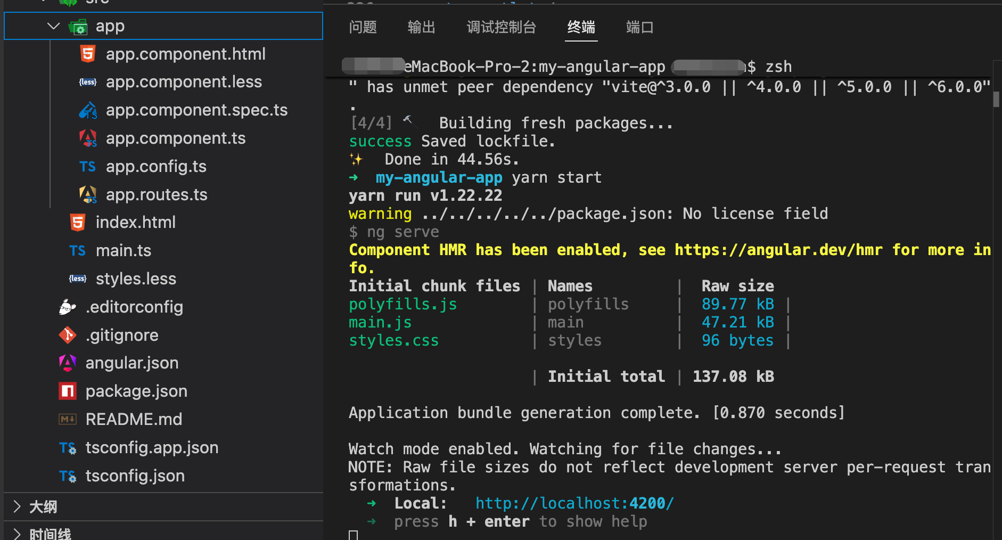1002x540 pixels.
Task: Click the icon beside tsconfig.app.json
Action: point(68,448)
